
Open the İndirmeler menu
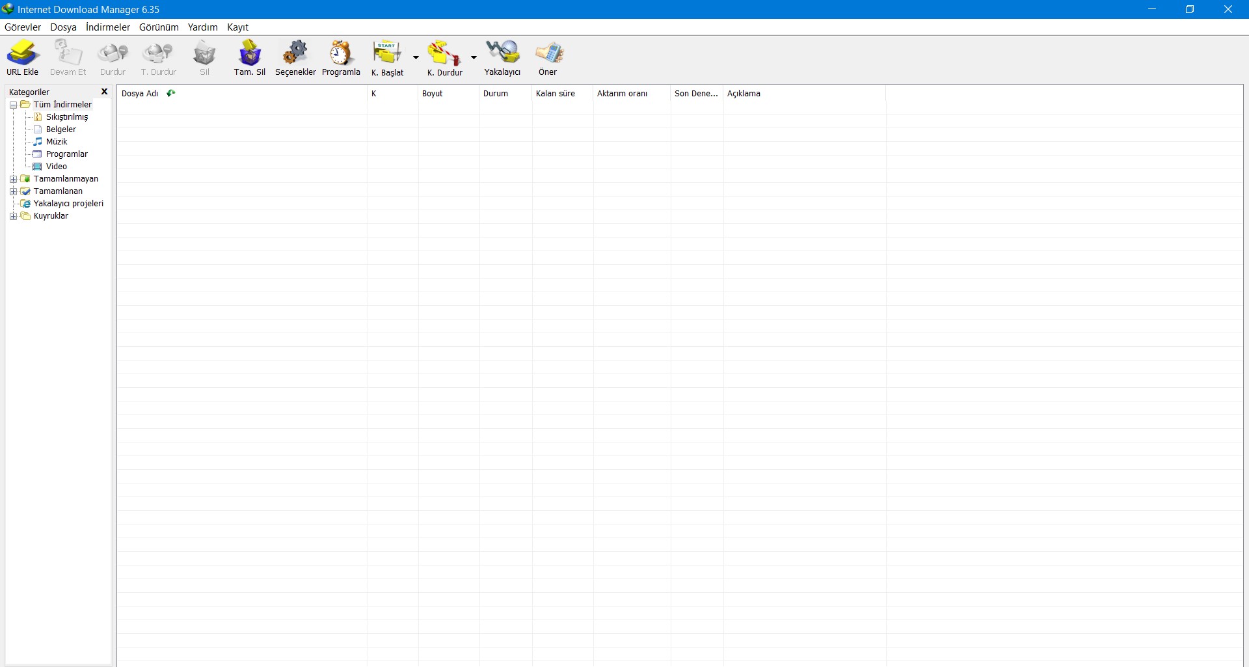coord(108,27)
